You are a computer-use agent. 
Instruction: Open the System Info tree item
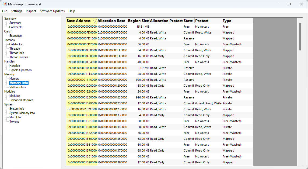coord(17,109)
